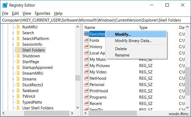191x117 pixels.
Task: Open the Edit menu
Action: (15, 13)
